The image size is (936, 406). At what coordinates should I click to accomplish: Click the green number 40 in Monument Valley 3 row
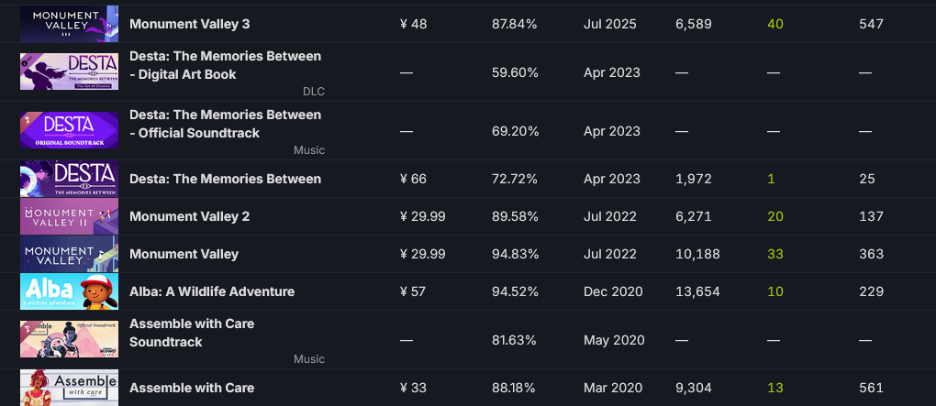click(x=775, y=24)
